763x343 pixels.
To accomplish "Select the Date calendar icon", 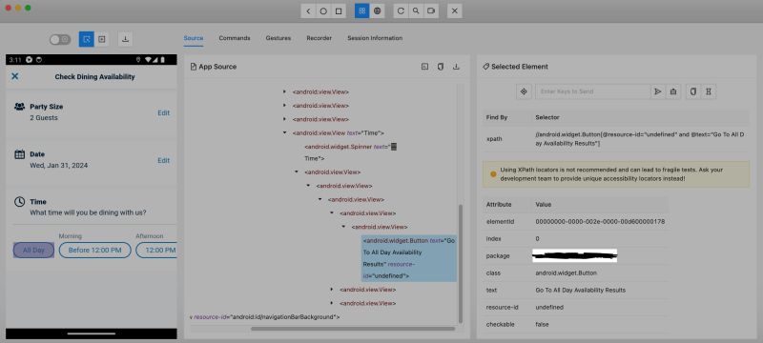I will pyautogui.click(x=19, y=154).
